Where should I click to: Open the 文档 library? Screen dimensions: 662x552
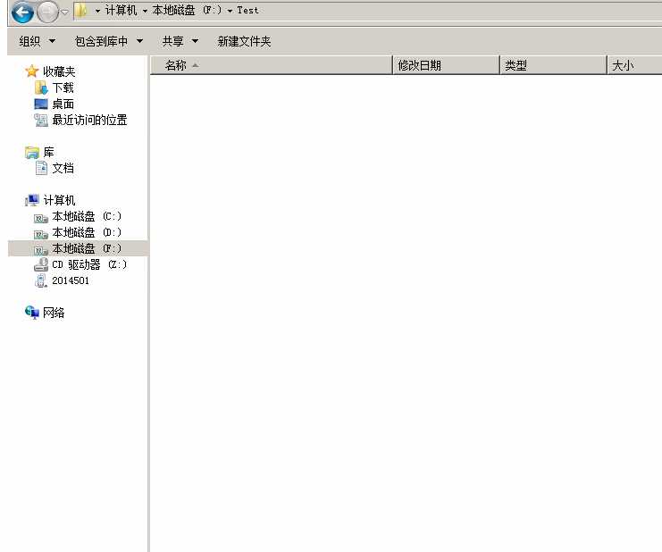click(x=63, y=168)
